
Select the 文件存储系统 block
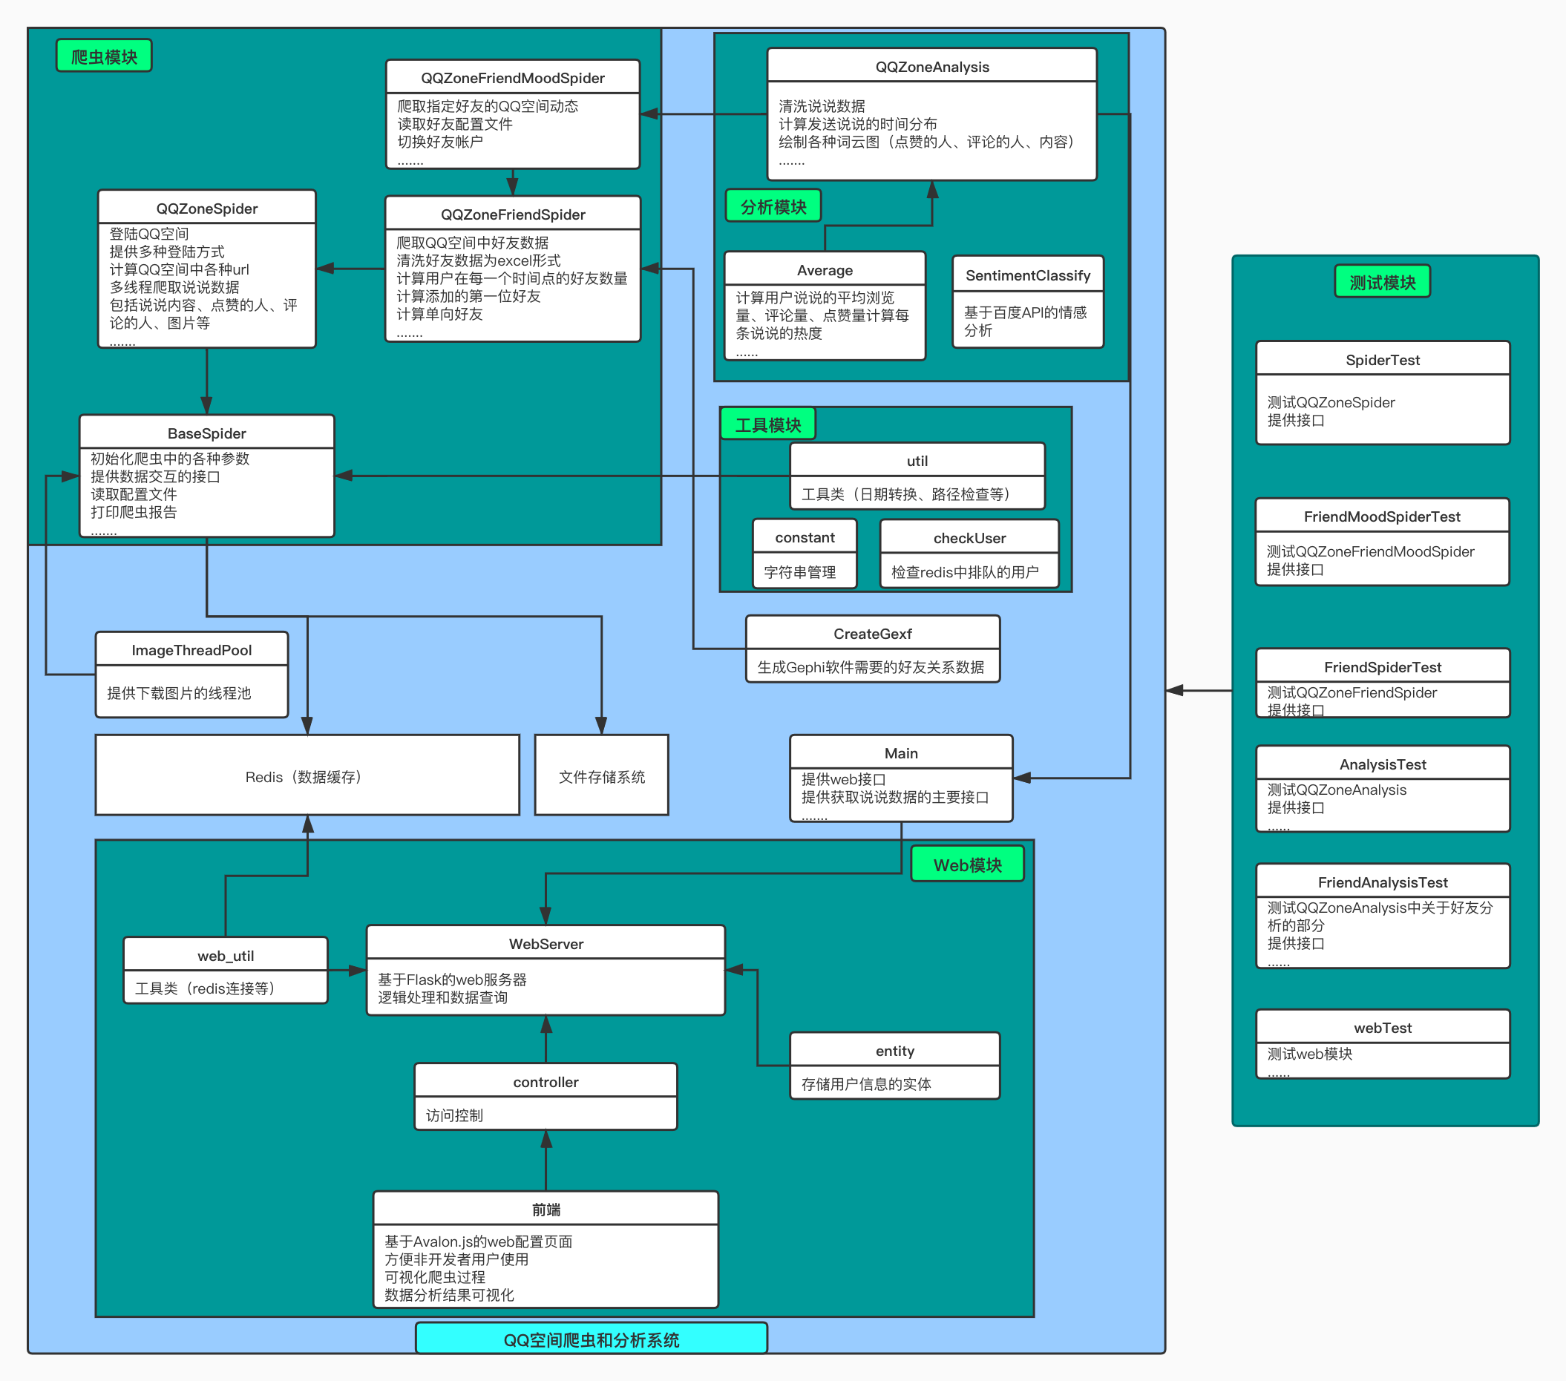(601, 776)
